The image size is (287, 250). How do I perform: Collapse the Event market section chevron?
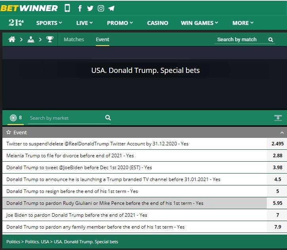pos(282,133)
